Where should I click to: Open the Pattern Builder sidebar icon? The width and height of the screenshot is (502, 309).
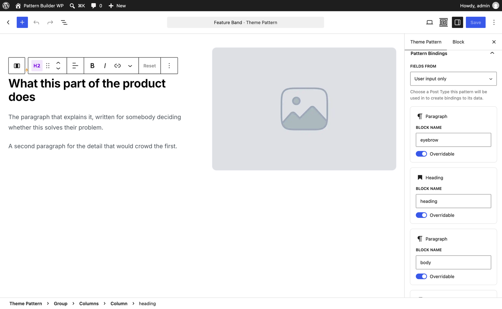[443, 22]
